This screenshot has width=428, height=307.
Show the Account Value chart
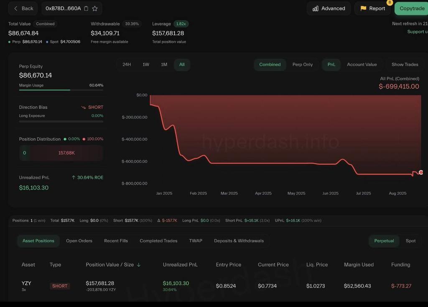click(x=362, y=65)
